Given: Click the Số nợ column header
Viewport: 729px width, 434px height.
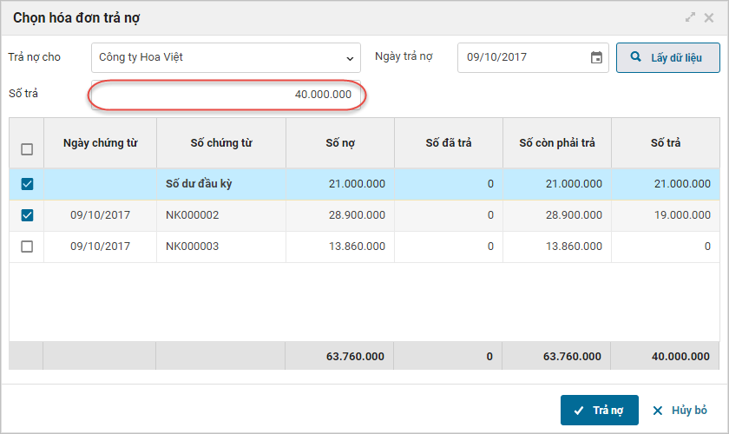Looking at the screenshot, I should (x=340, y=143).
